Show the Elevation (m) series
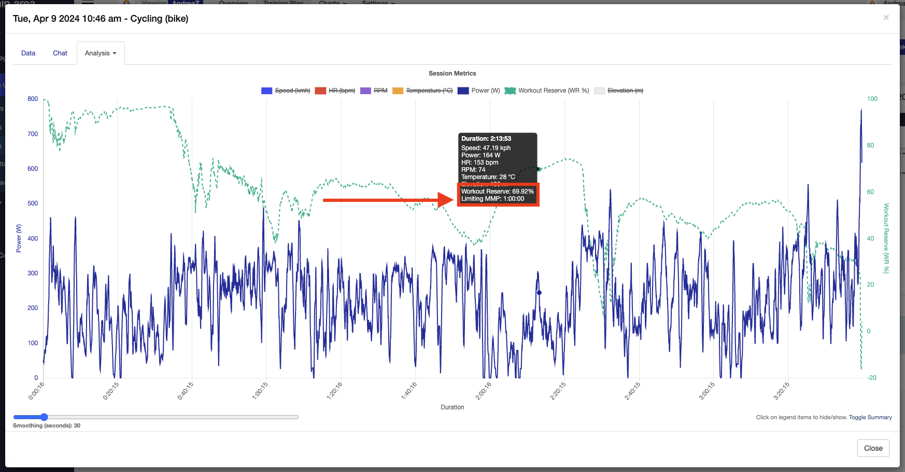 pos(625,91)
